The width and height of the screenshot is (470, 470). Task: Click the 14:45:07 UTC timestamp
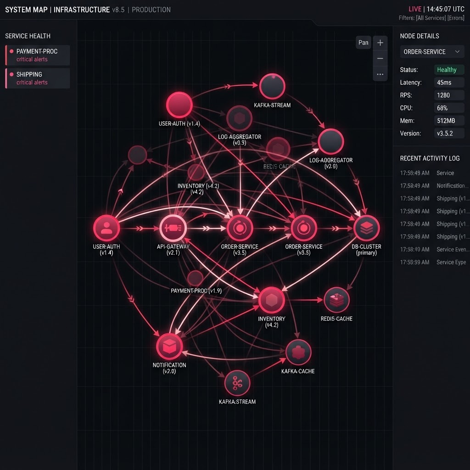coord(445,9)
